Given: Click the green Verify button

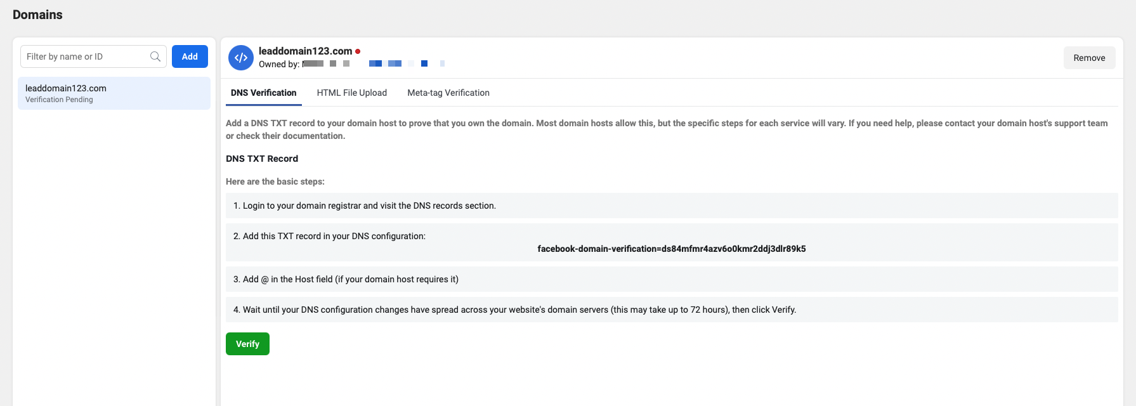Looking at the screenshot, I should [x=247, y=344].
